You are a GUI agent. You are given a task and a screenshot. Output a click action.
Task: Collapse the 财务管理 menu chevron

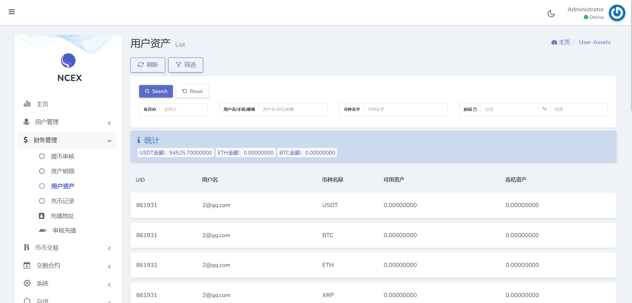[x=109, y=141]
